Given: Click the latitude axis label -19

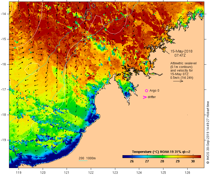Looking at the screenshot, I should point(3,140).
